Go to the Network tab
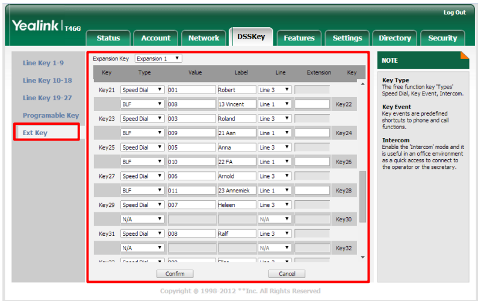 203,38
